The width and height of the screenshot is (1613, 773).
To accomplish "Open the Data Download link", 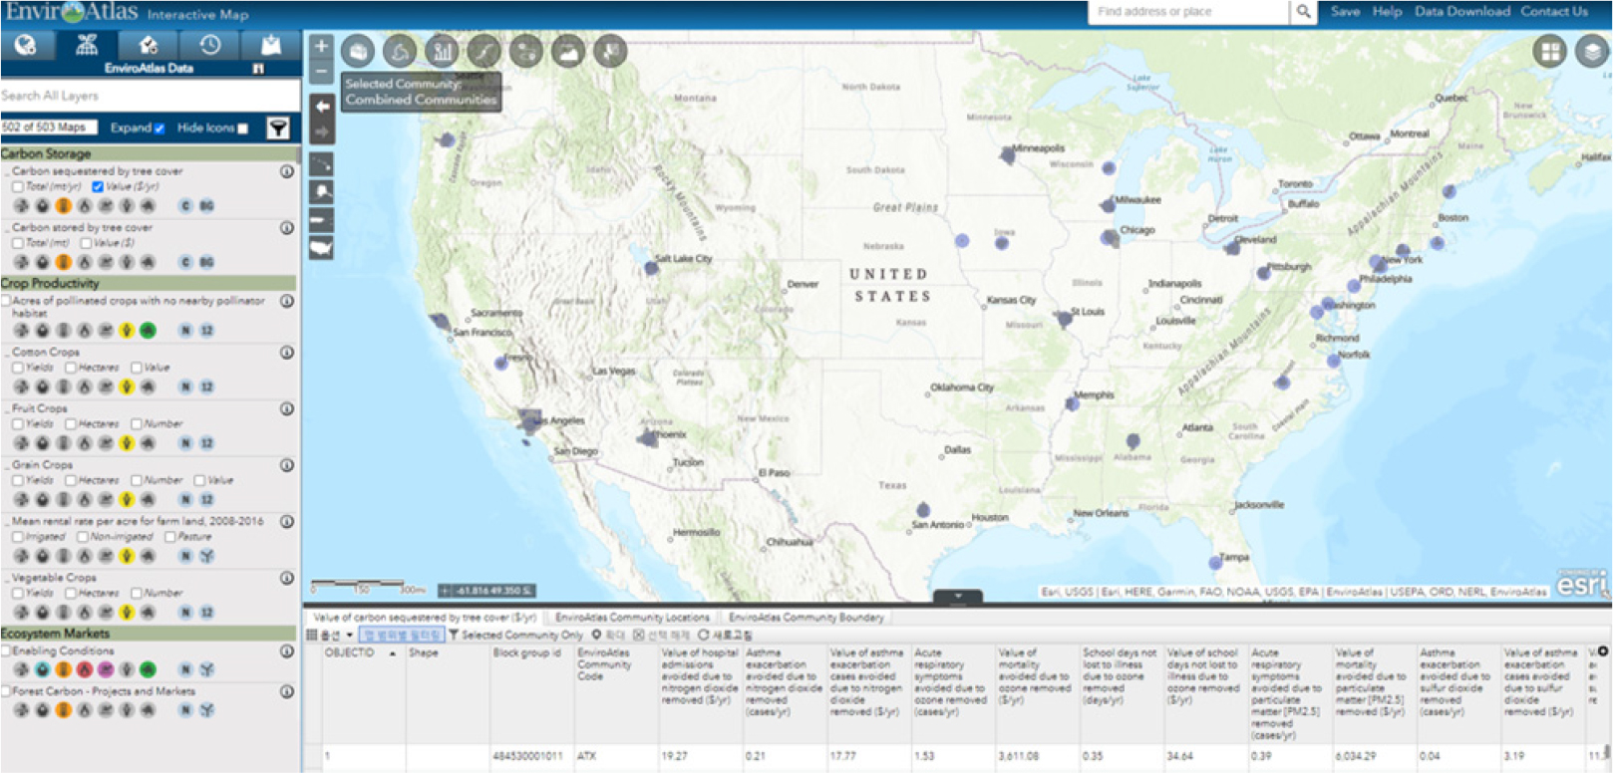I will (1461, 12).
